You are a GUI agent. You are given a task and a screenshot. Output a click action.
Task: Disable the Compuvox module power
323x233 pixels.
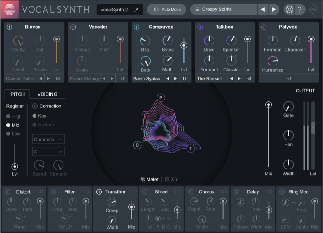(x=136, y=27)
